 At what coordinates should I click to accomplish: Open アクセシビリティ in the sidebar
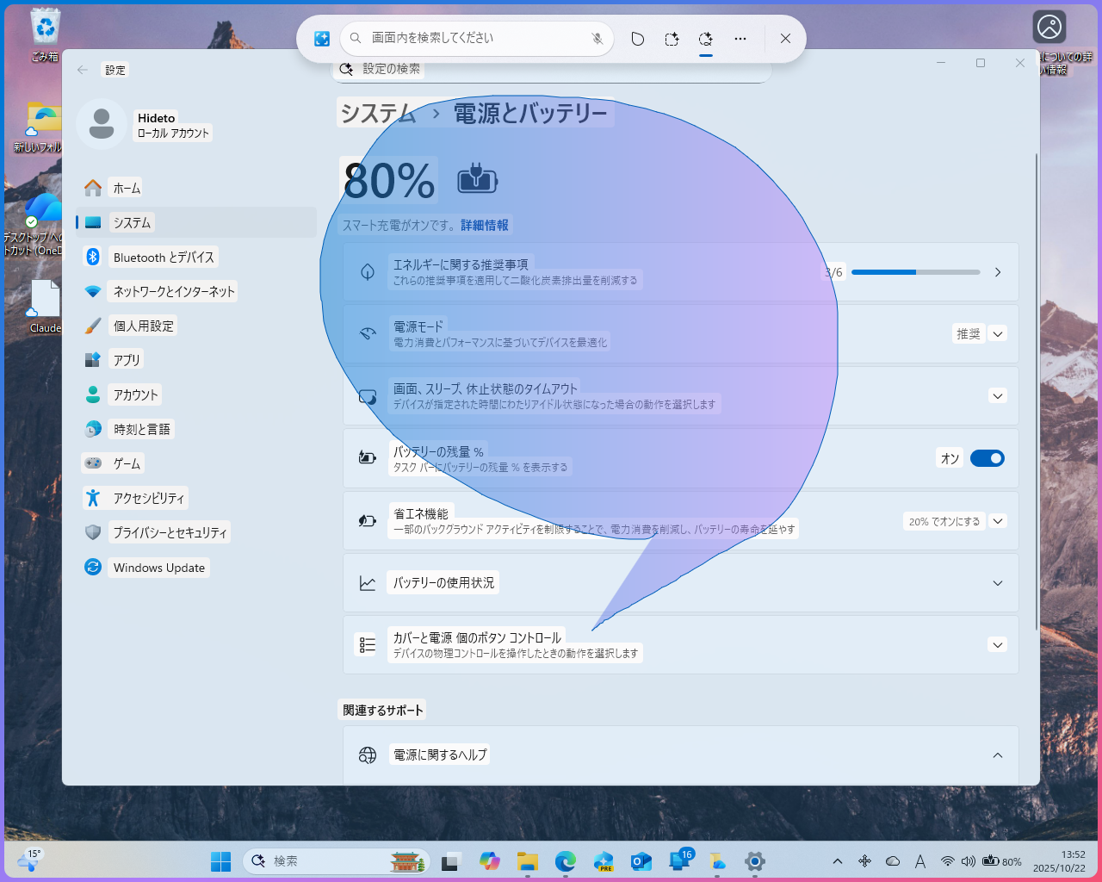(196, 498)
